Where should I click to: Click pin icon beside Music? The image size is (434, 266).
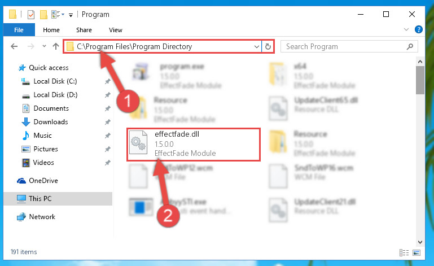coord(108,136)
